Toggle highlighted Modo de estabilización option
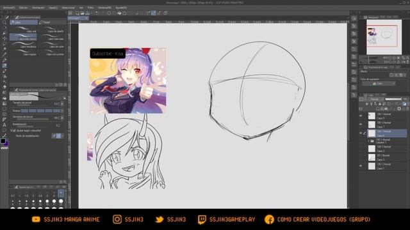Screen dimensions: 410x230 58,136
